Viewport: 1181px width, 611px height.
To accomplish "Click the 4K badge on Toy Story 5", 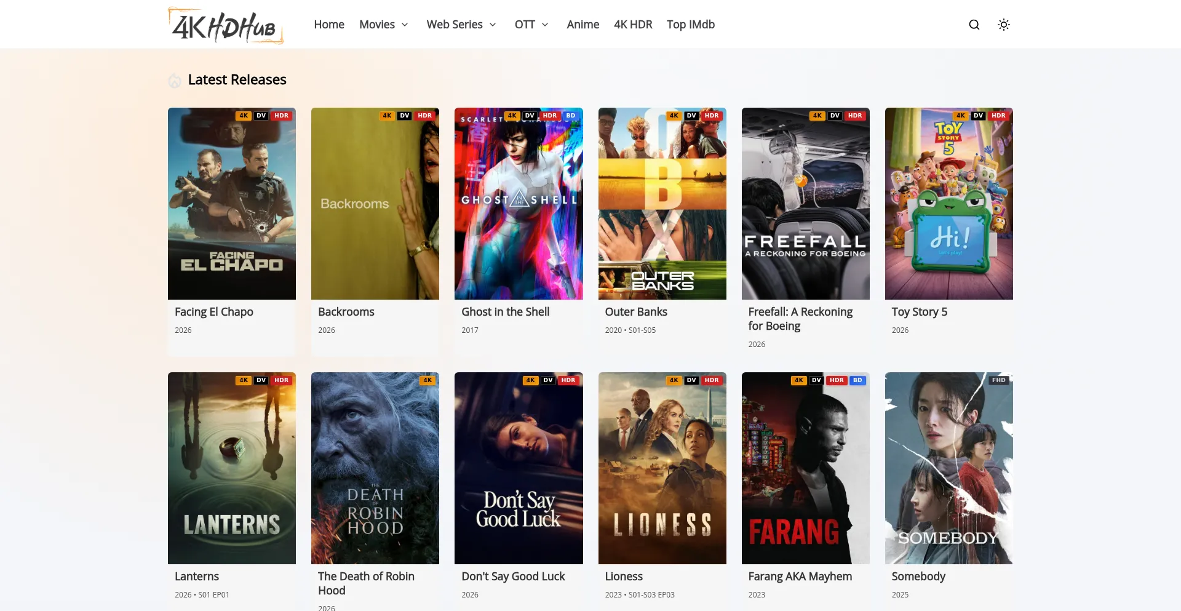I will [961, 116].
